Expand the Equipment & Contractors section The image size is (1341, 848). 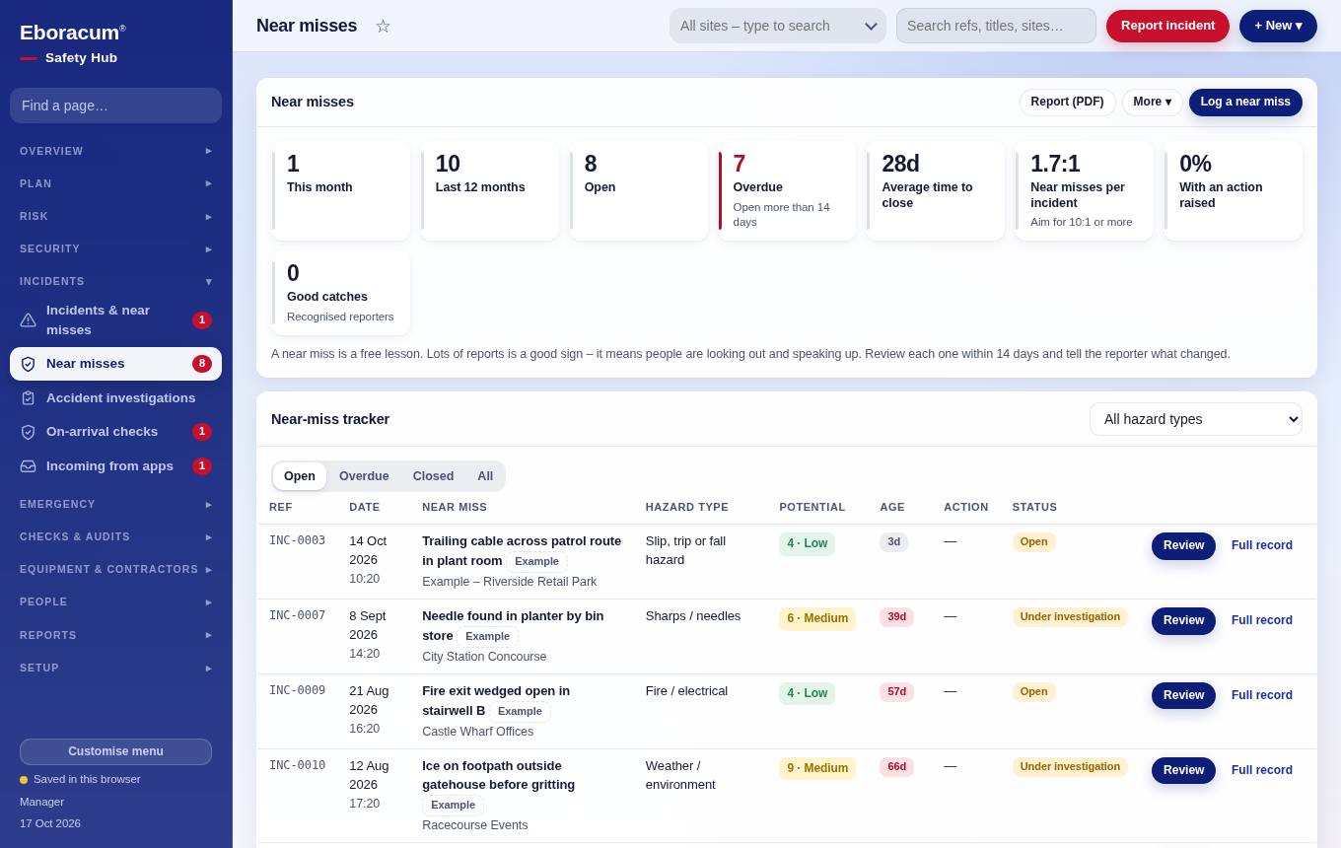115,569
